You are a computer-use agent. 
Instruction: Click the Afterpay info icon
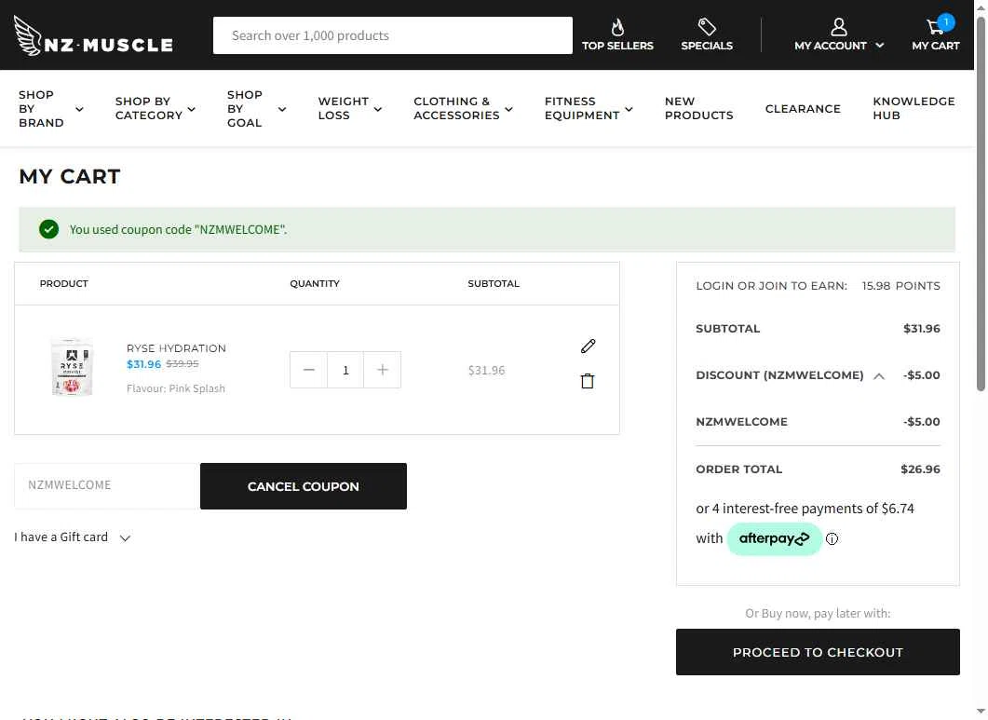832,539
